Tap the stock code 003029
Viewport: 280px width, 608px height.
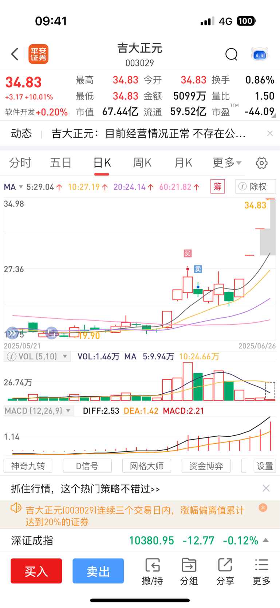point(140,63)
